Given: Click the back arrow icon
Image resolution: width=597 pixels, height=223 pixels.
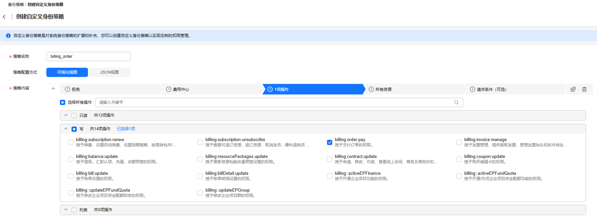Looking at the screenshot, I should click(x=4, y=17).
